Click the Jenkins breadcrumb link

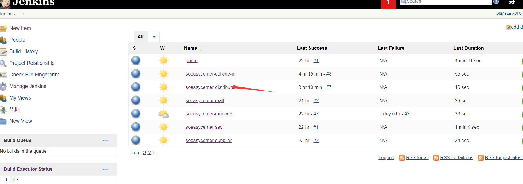[x=8, y=14]
